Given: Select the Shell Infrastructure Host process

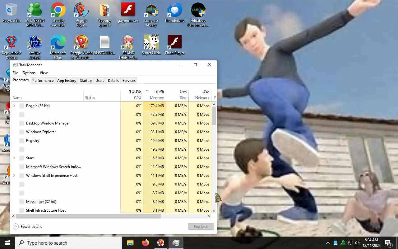Looking at the screenshot, I should click(111, 210).
